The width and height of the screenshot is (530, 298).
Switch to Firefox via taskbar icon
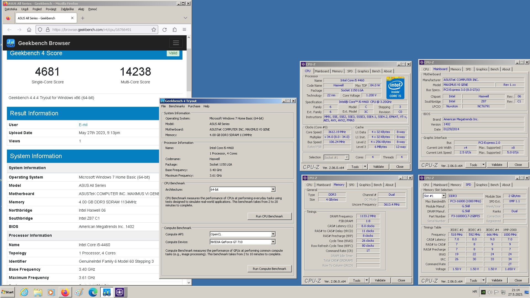tap(65, 292)
